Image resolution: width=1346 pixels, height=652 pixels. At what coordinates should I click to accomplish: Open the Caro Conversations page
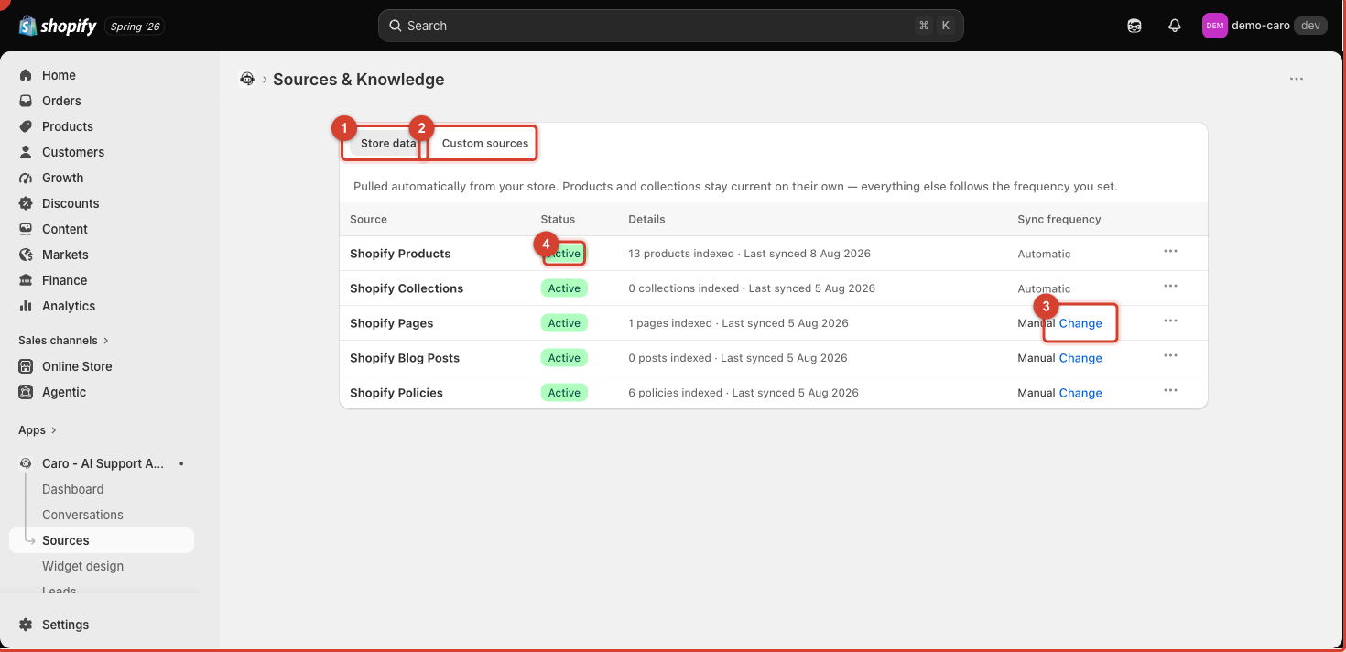(82, 515)
